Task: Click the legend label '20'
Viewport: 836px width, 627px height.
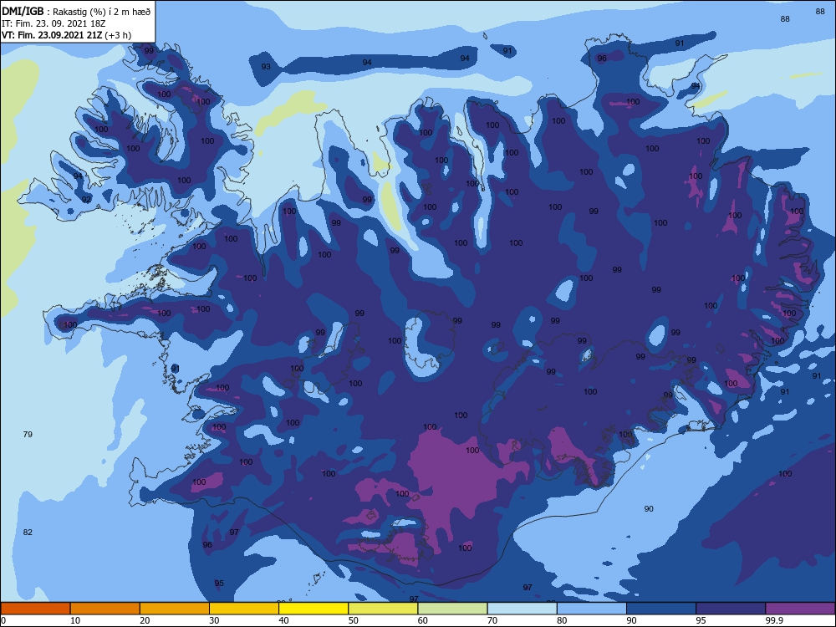Action: point(145,620)
